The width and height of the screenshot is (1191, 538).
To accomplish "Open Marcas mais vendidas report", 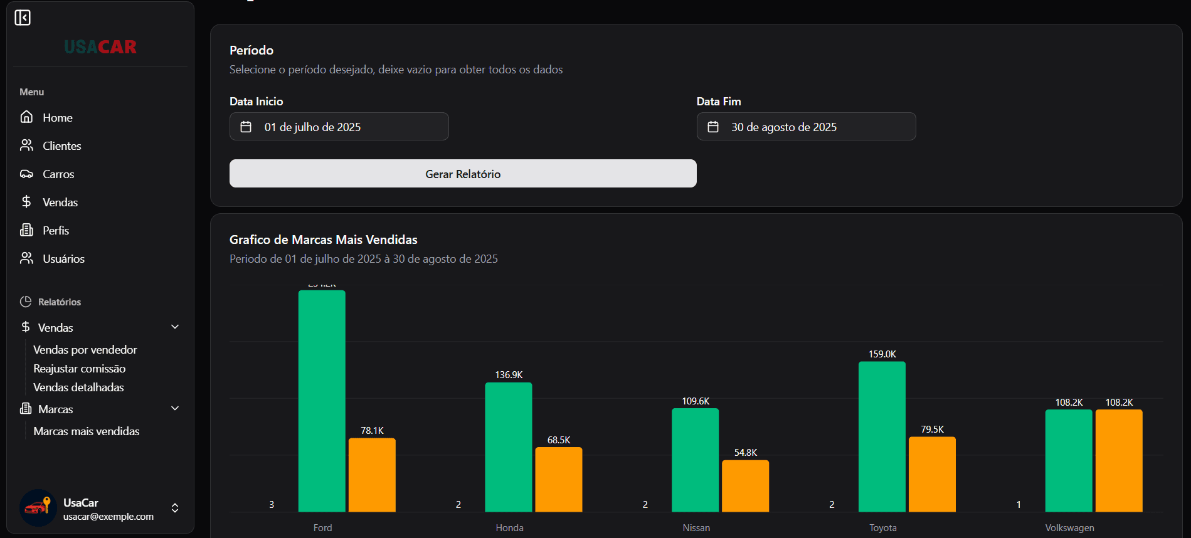I will pyautogui.click(x=86, y=431).
